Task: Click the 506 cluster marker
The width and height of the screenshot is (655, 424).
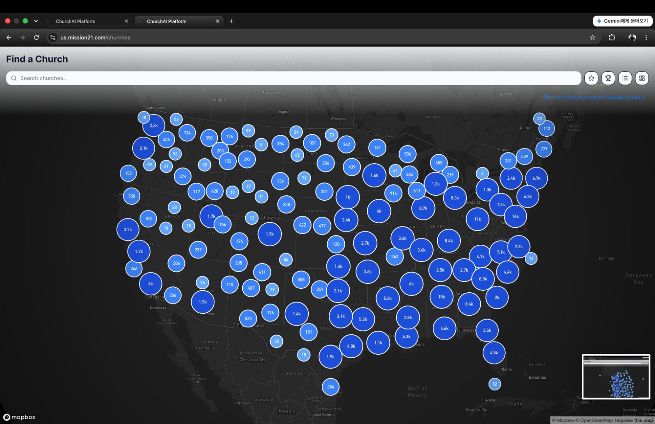Action: point(407,154)
